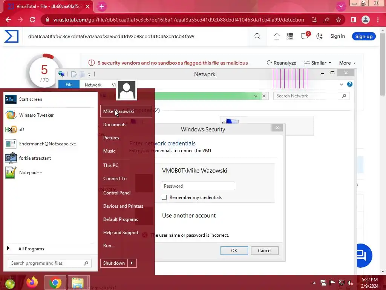Click the Search Network box

click(311, 96)
